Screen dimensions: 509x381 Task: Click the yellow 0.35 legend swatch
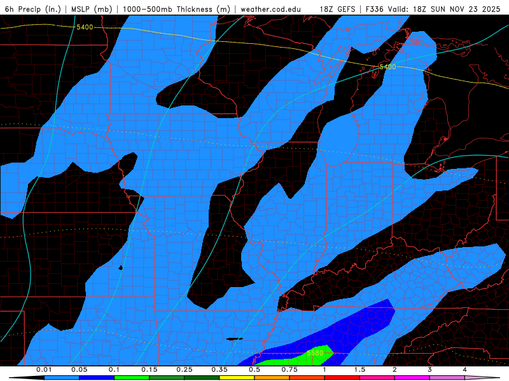[x=237, y=378]
